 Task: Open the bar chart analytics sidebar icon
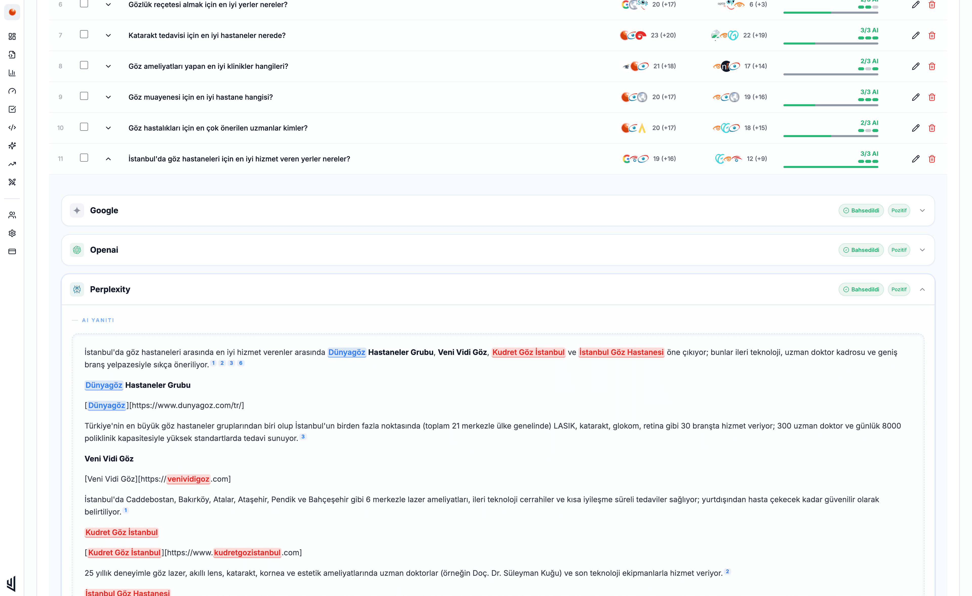12,73
